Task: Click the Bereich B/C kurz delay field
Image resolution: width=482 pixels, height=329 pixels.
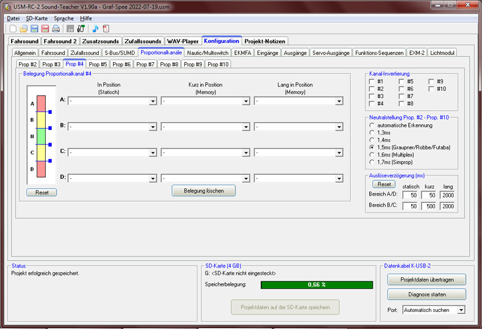Action: point(429,206)
